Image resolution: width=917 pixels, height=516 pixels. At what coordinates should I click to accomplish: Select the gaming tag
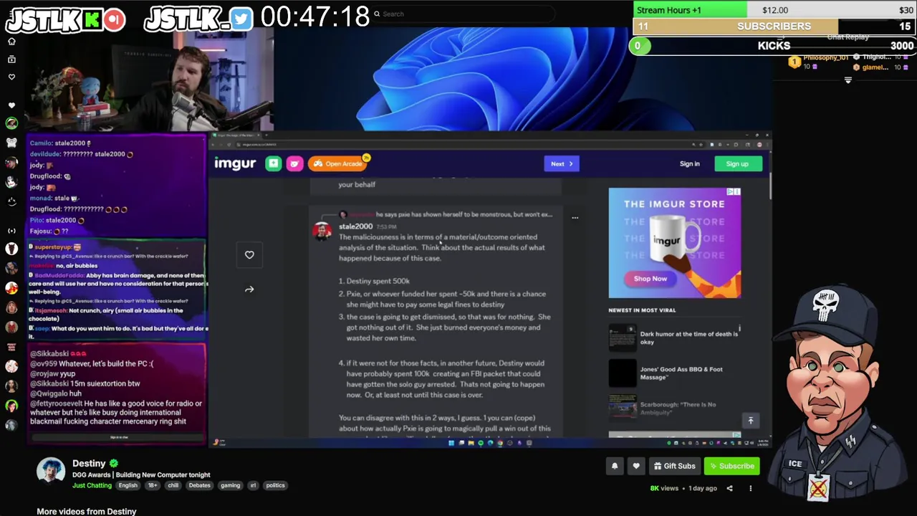(x=231, y=485)
